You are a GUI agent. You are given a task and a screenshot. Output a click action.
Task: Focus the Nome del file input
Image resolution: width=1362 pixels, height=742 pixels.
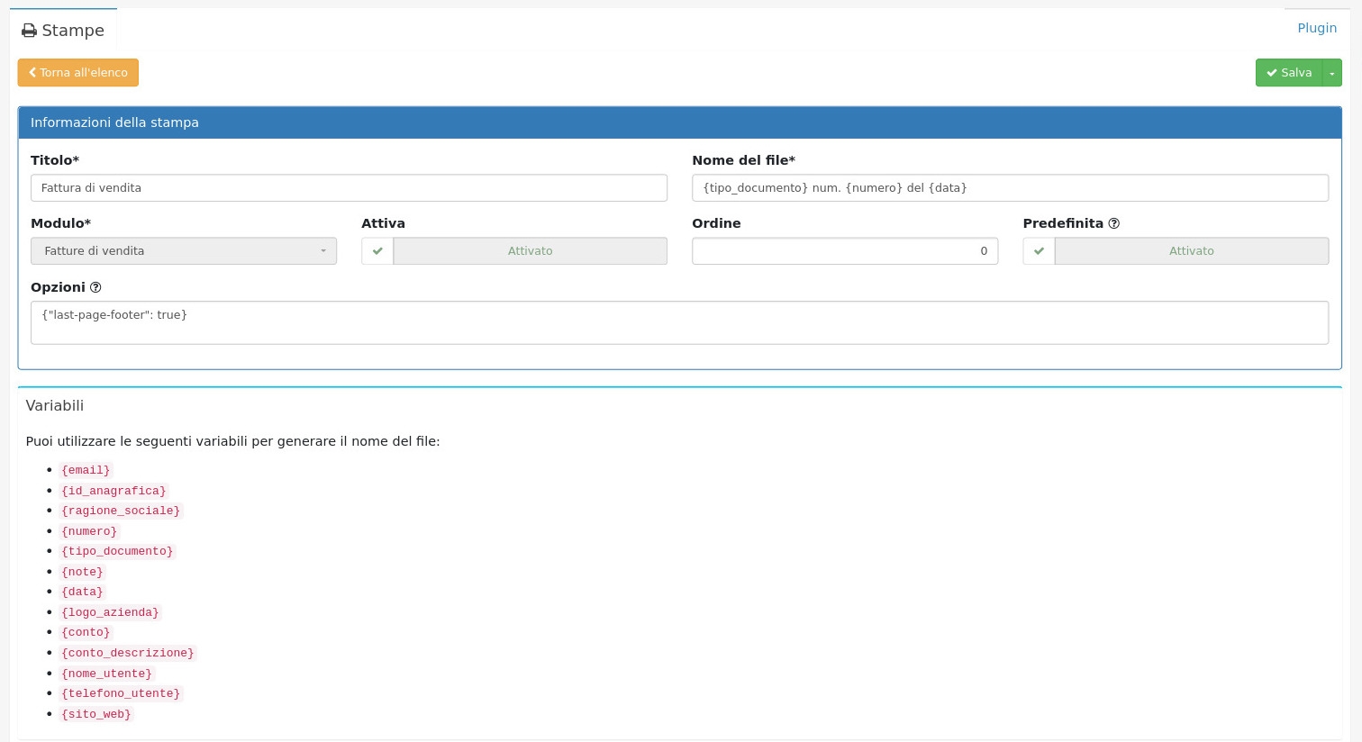(1010, 188)
